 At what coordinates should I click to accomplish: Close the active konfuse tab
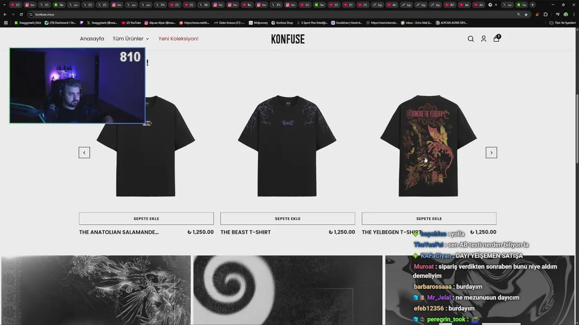click(496, 5)
